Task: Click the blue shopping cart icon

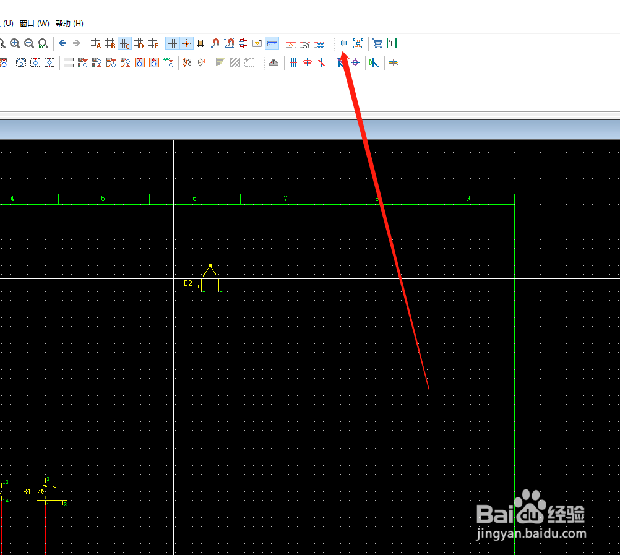Action: coord(377,43)
